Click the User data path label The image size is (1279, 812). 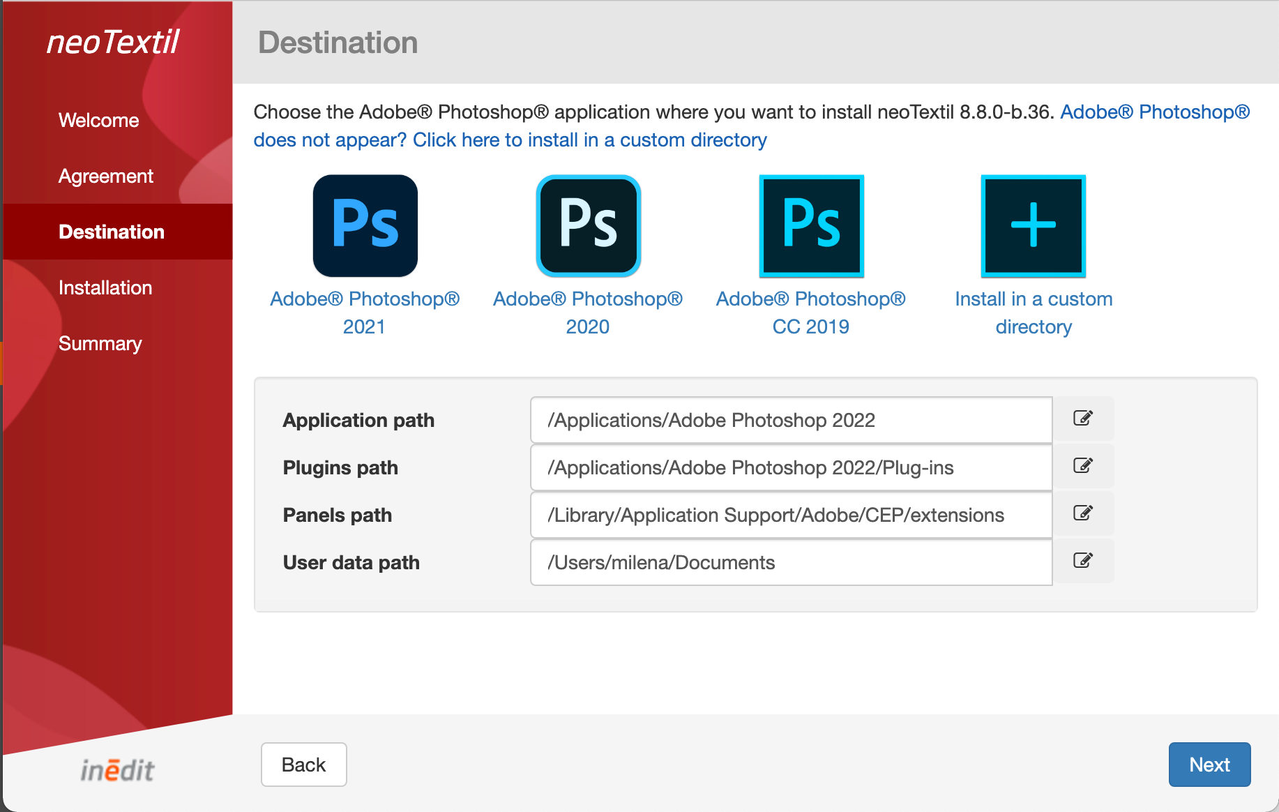coord(351,562)
